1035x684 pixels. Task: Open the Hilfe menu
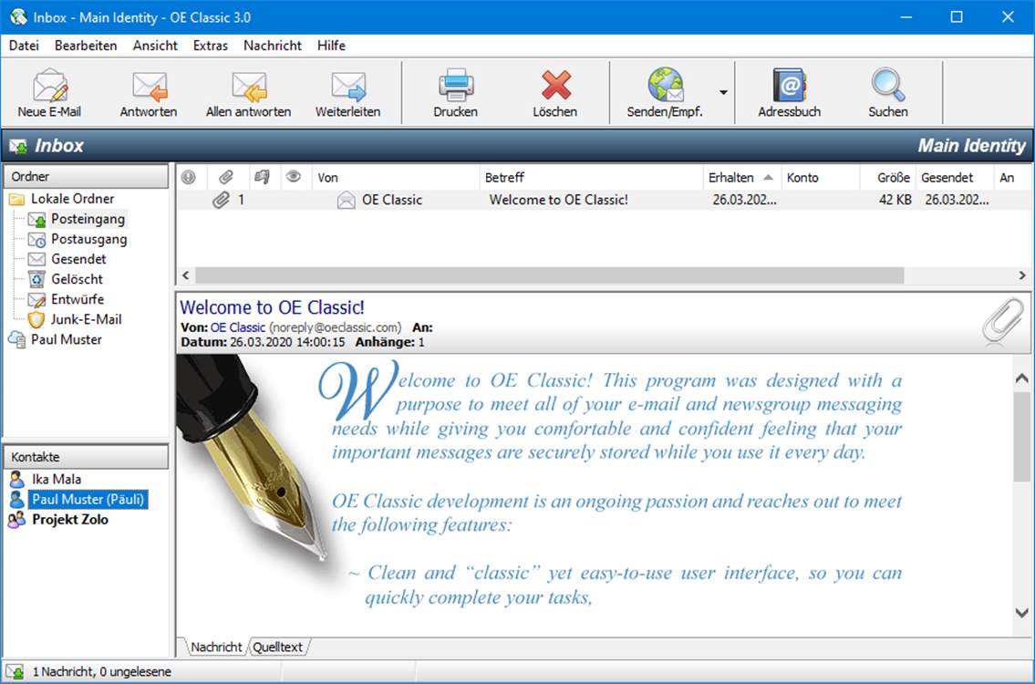click(331, 46)
